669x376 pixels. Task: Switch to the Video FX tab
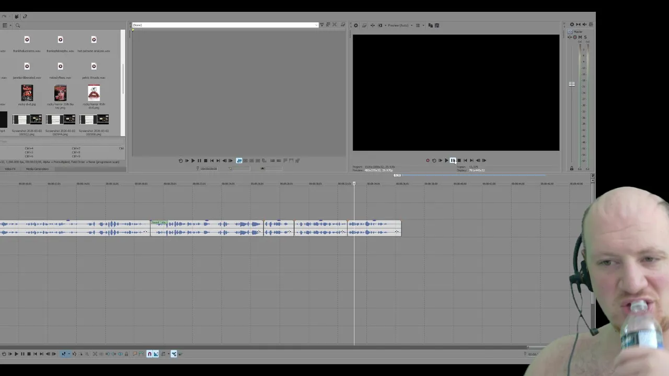[10, 169]
